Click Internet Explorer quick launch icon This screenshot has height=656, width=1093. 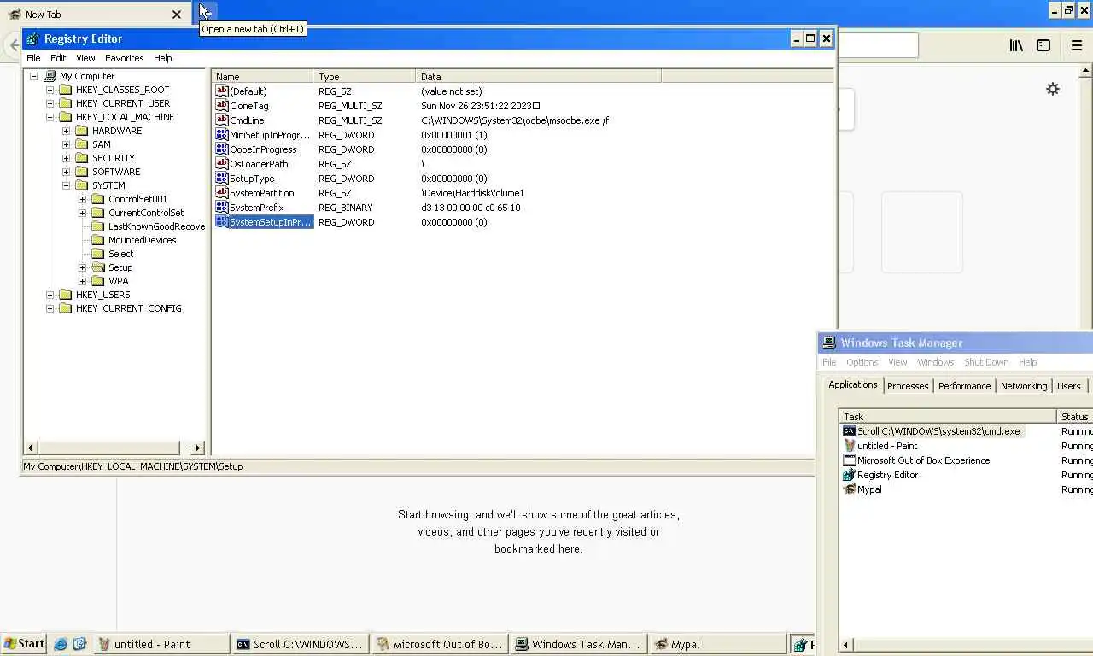pyautogui.click(x=61, y=644)
